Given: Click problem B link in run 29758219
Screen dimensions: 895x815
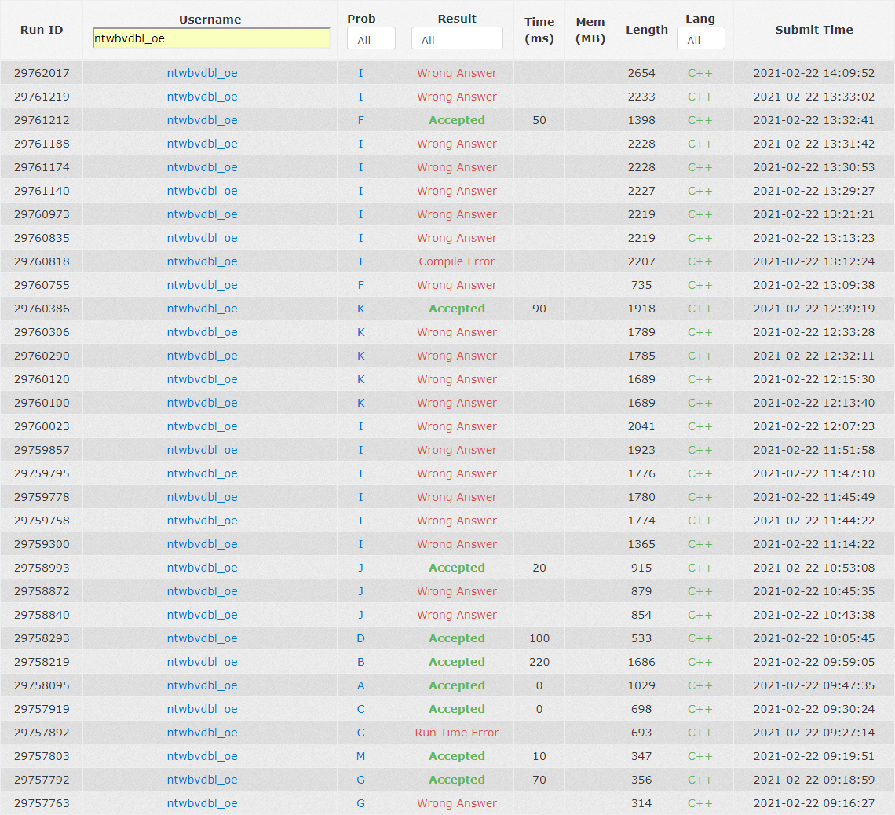Looking at the screenshot, I should (361, 662).
